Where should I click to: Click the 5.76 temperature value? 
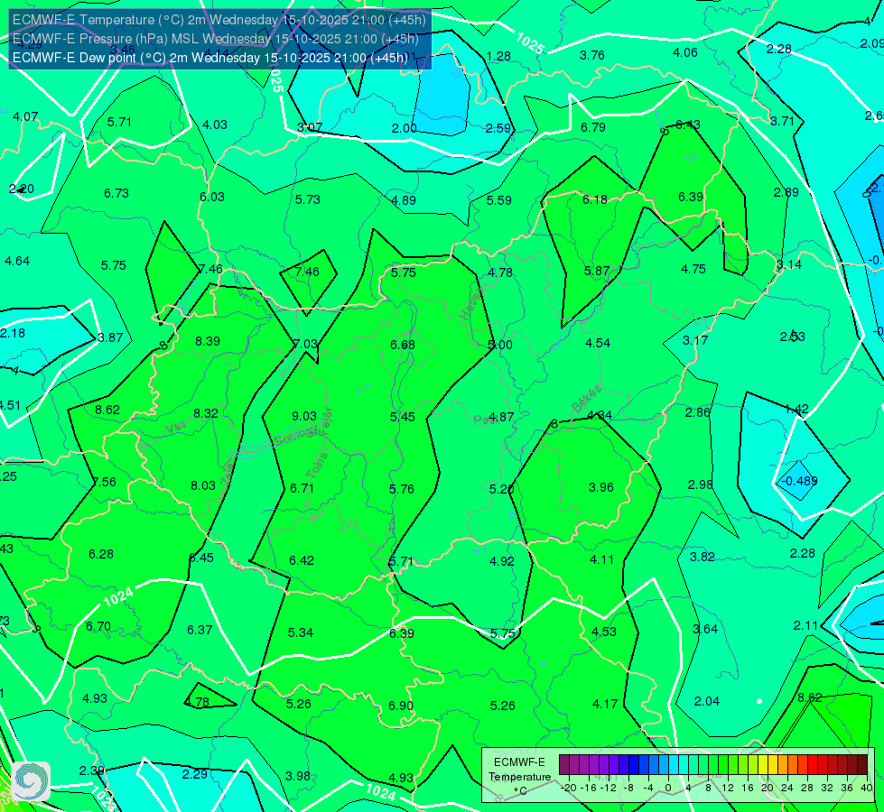tap(402, 488)
